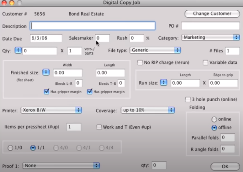Uncheck Has gripper margin under Width
Screen dimensions: 243x172
[x=47, y=92]
